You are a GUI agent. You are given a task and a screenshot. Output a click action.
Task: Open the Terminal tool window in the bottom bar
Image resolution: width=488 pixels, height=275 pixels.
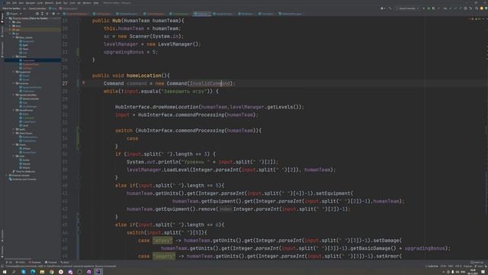pyautogui.click(x=51, y=262)
